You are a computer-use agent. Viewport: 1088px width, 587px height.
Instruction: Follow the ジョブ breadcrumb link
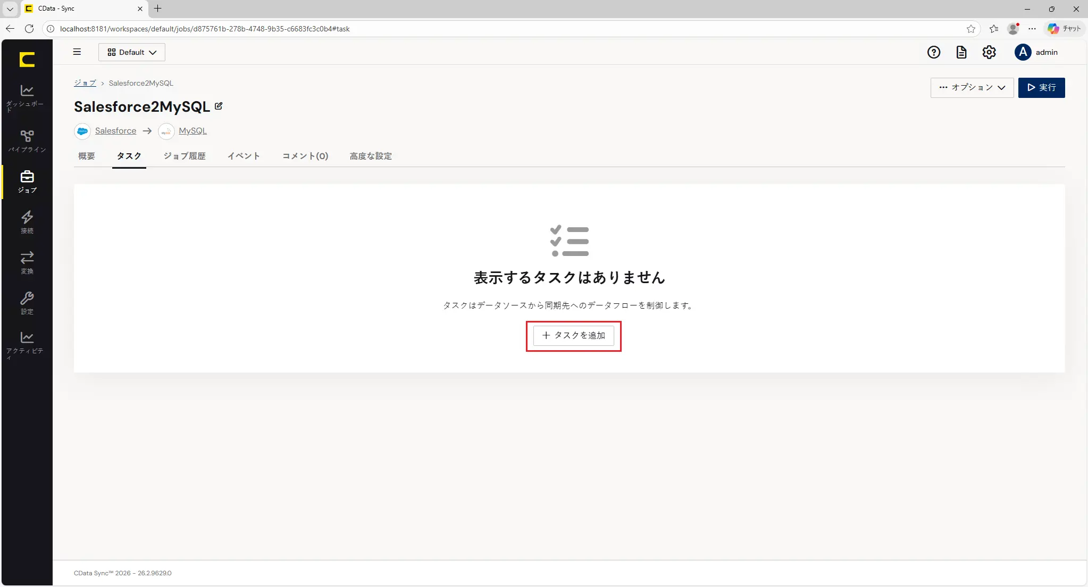coord(85,83)
